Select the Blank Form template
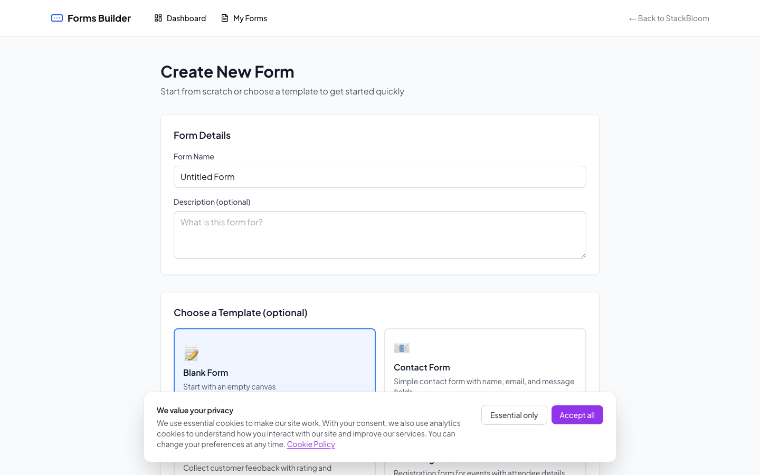The height and width of the screenshot is (475, 760). (x=274, y=364)
